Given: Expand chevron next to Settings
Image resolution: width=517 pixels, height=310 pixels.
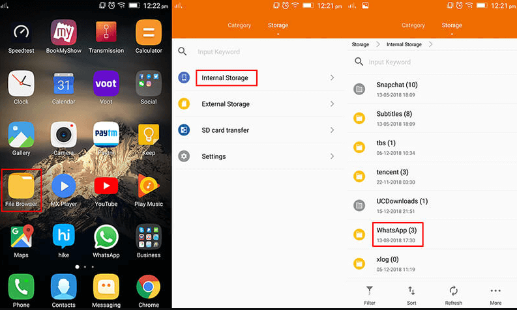Looking at the screenshot, I should 332,156.
